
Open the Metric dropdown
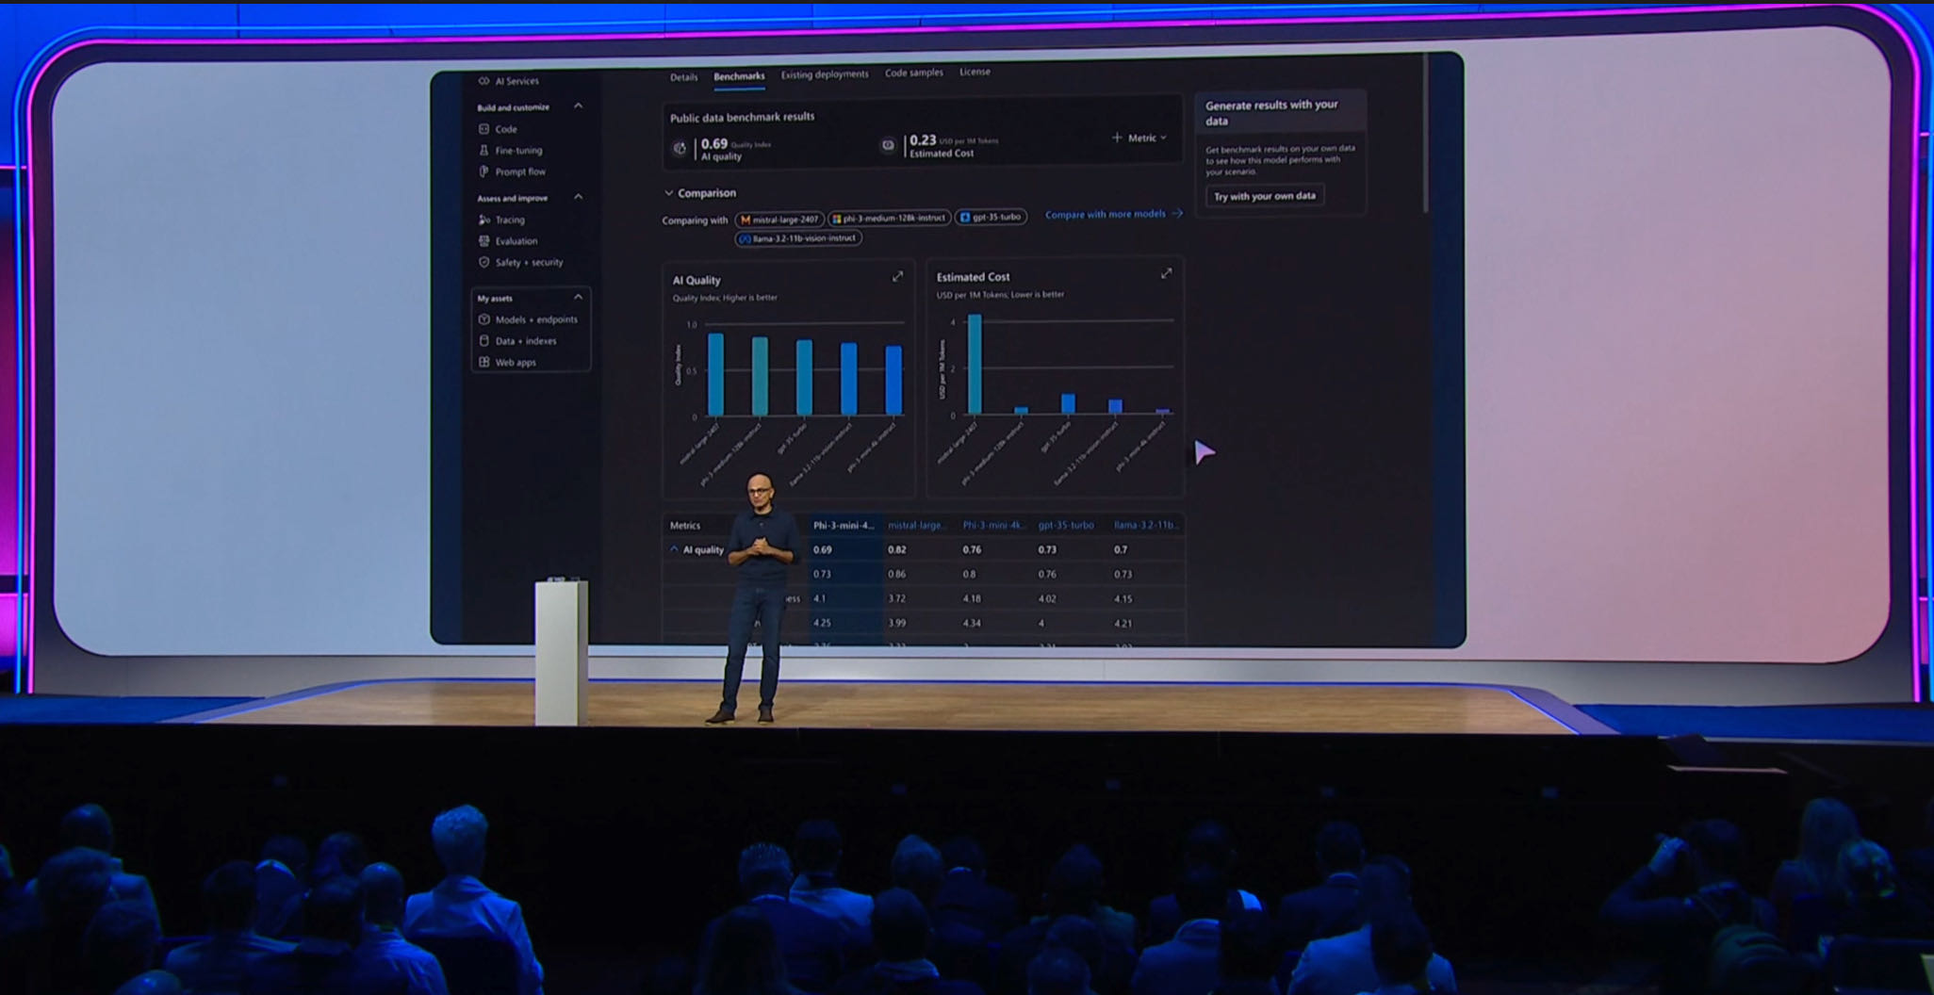point(1140,138)
